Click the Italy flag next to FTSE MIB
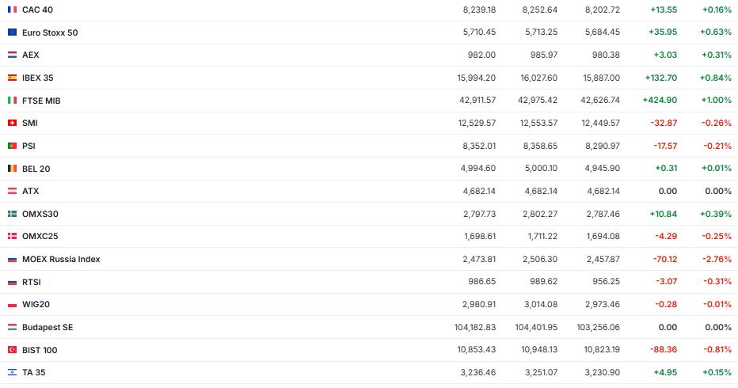The image size is (738, 388). click(x=12, y=101)
